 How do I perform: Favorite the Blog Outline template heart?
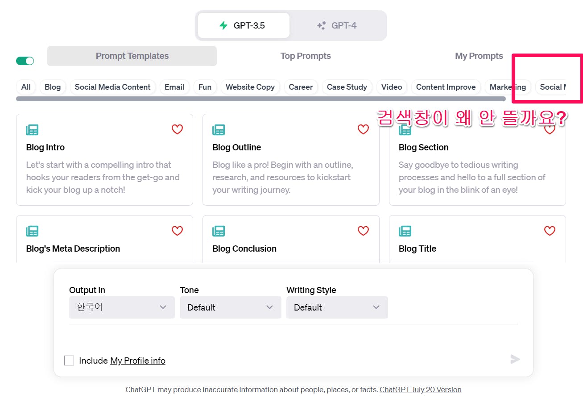click(x=364, y=129)
